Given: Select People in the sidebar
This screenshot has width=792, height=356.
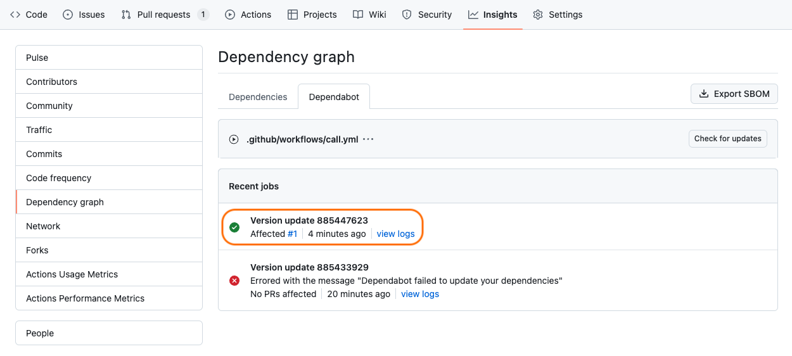Looking at the screenshot, I should [40, 333].
